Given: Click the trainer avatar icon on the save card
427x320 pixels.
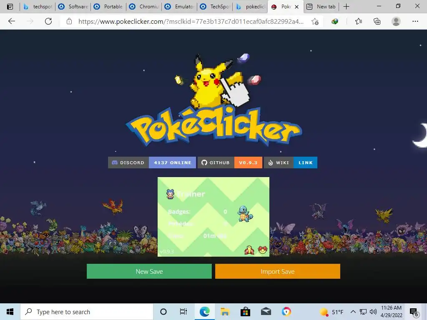Looking at the screenshot, I should (170, 194).
